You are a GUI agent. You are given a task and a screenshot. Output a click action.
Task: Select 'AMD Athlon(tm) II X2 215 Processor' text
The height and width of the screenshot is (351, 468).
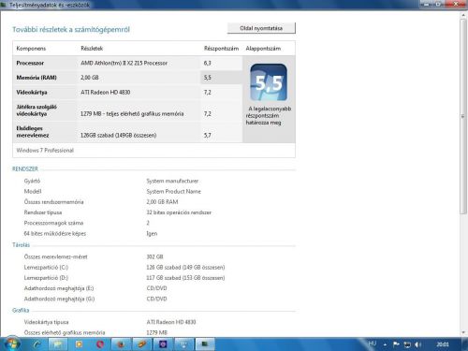coord(124,63)
